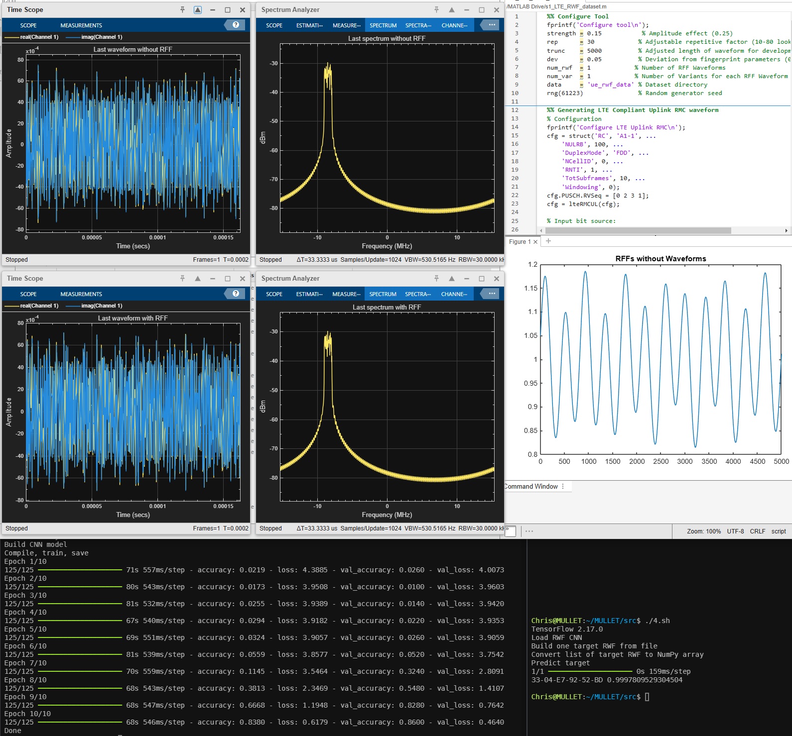Image resolution: width=792 pixels, height=736 pixels.
Task: Pin the bottom Spectrum Analyzer window
Action: 436,279
